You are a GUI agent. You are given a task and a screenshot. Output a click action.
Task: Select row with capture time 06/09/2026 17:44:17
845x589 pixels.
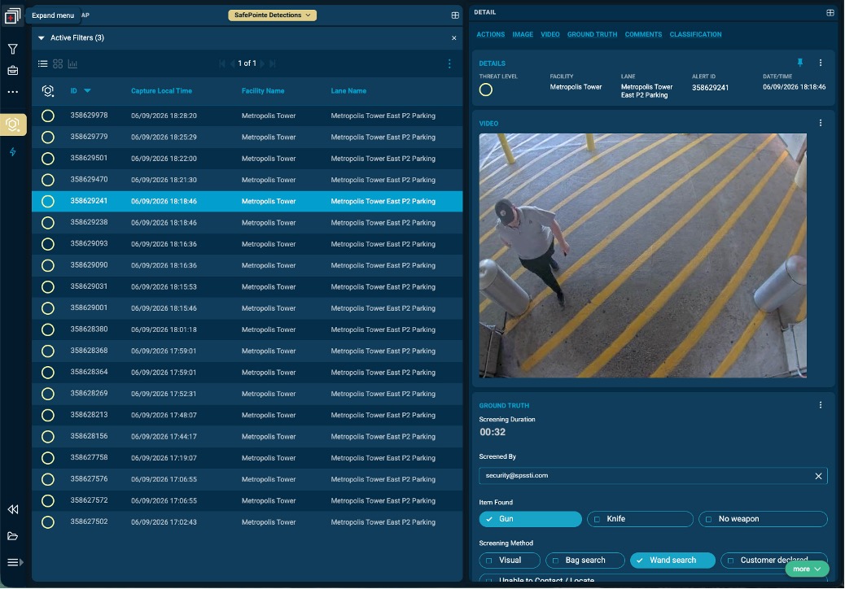pyautogui.click(x=247, y=437)
